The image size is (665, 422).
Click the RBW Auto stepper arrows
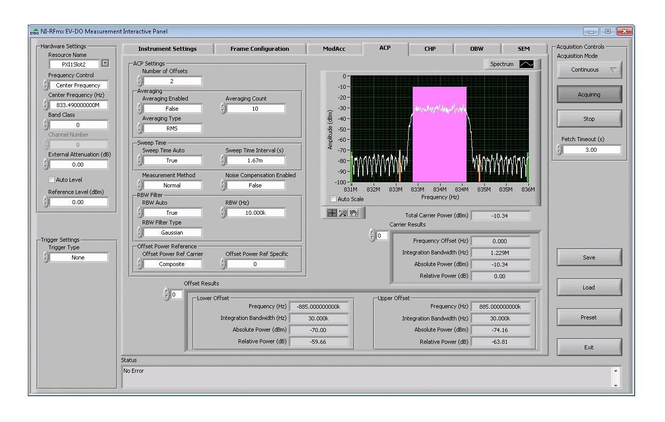click(x=140, y=213)
